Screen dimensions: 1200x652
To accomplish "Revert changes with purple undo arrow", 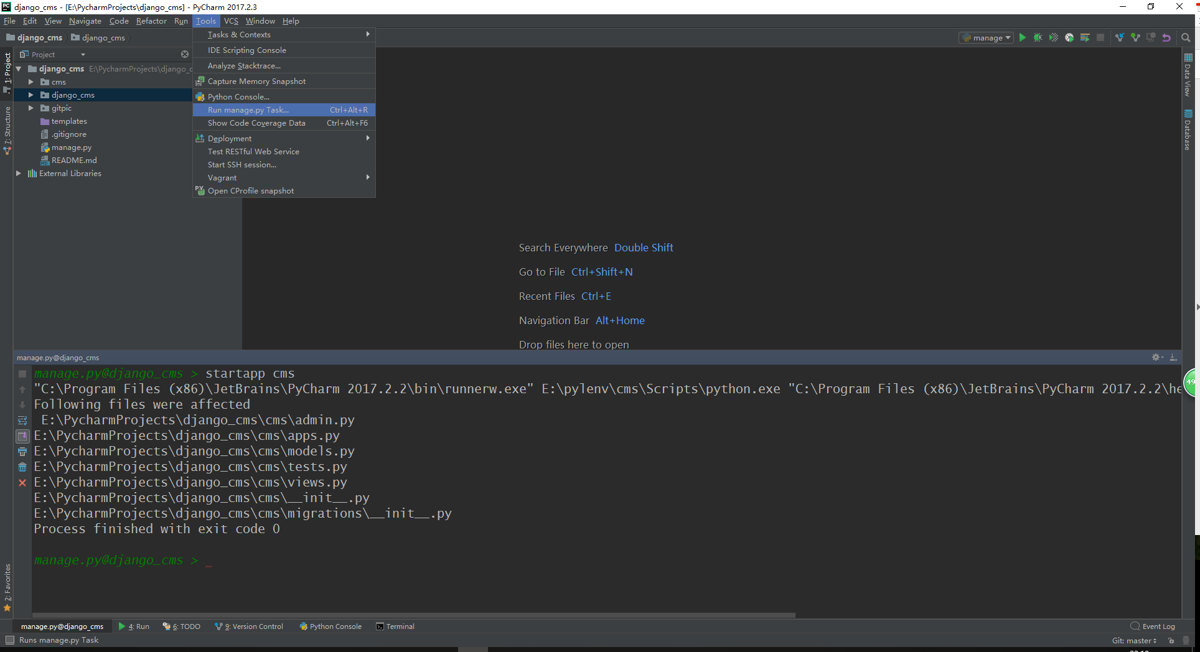I will (1166, 38).
